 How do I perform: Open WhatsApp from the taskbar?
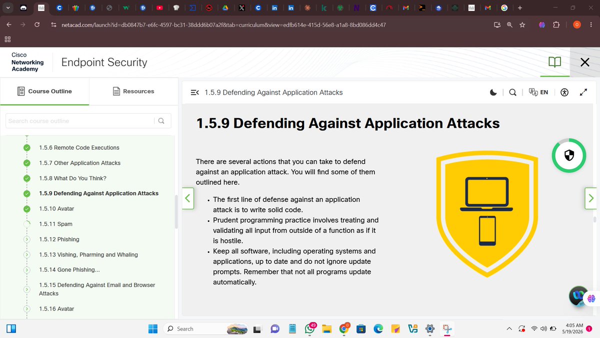(310, 328)
